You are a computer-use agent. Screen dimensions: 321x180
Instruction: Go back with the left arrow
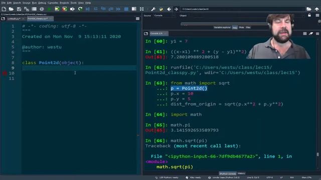[169, 9]
